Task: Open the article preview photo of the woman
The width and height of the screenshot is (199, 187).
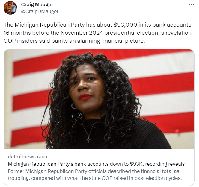Action: click(x=99, y=99)
